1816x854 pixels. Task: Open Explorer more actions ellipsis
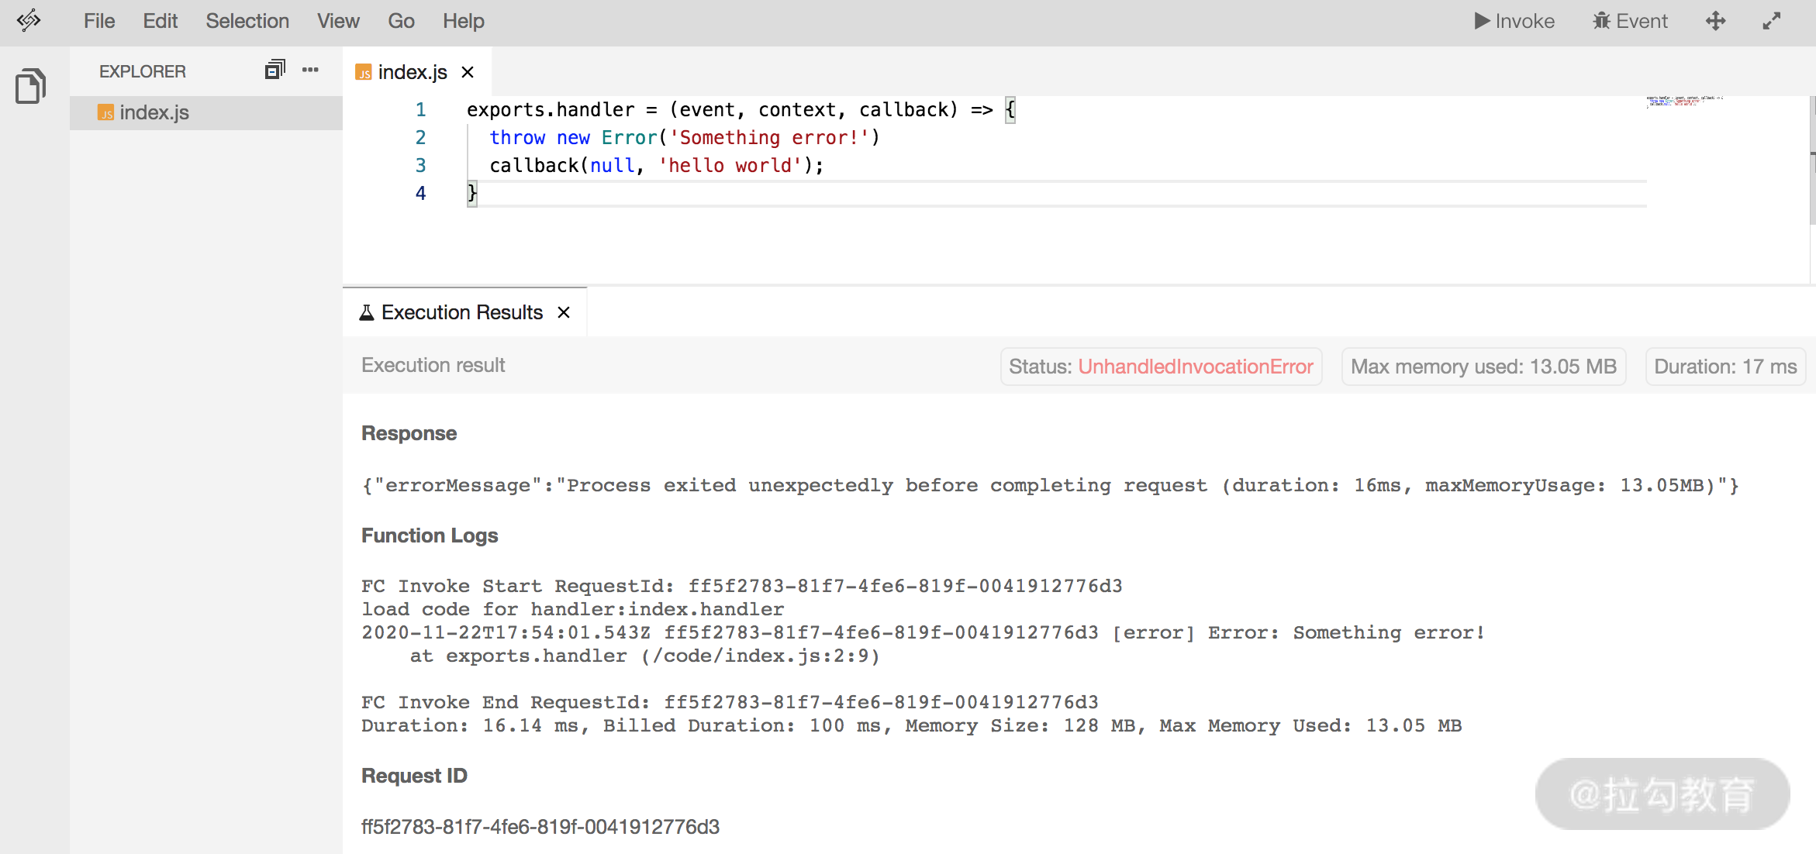pyautogui.click(x=310, y=70)
